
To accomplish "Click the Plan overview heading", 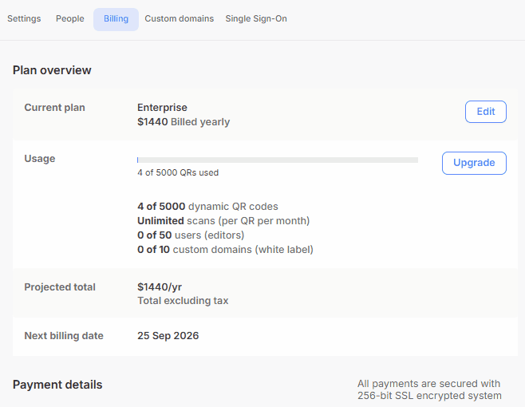I will [52, 70].
